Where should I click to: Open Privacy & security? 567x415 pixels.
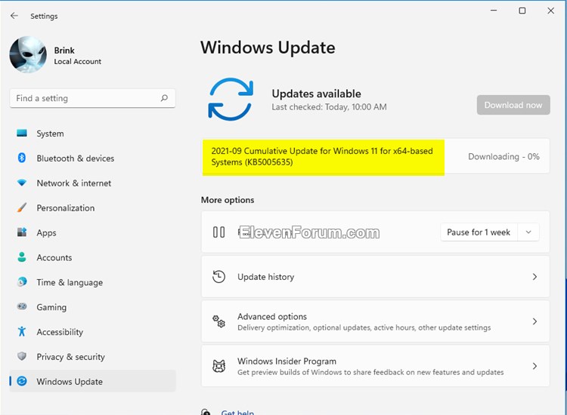click(92, 357)
